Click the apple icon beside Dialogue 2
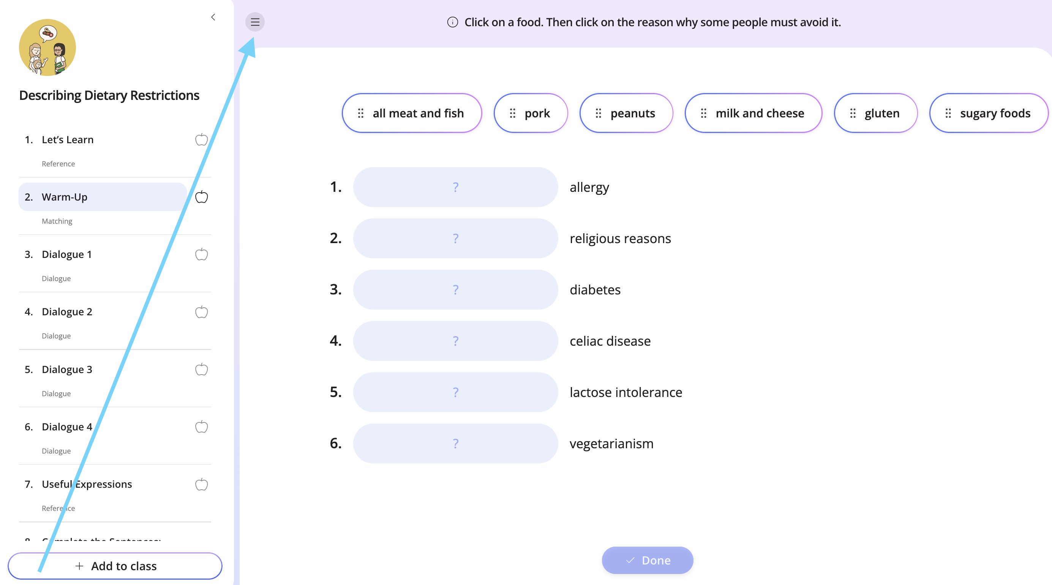This screenshot has width=1052, height=585. click(x=201, y=312)
